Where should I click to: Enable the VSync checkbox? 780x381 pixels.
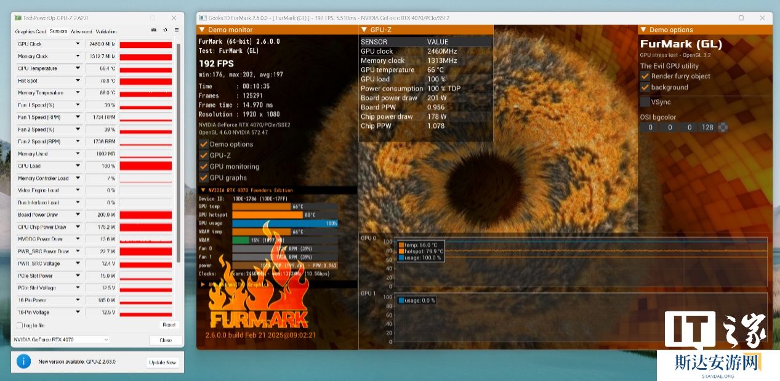(x=645, y=102)
